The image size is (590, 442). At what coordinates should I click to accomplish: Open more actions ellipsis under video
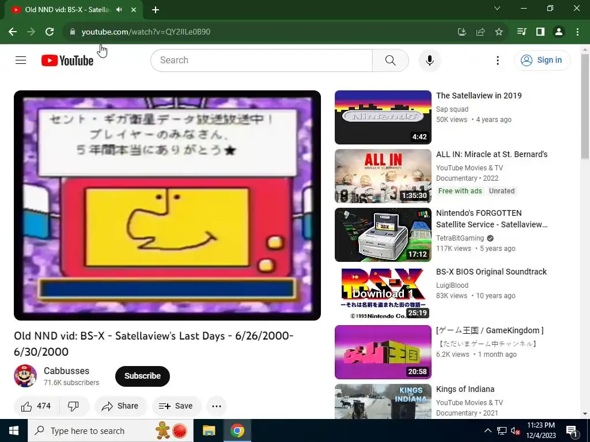[217, 406]
